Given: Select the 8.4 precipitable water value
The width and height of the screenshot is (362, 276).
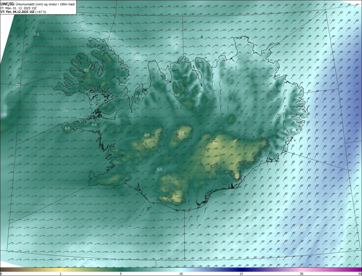Looking at the screenshot, I should pyautogui.click(x=84, y=26).
